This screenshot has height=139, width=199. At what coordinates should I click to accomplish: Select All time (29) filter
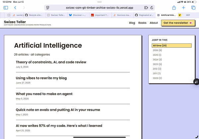pos(171,45)
